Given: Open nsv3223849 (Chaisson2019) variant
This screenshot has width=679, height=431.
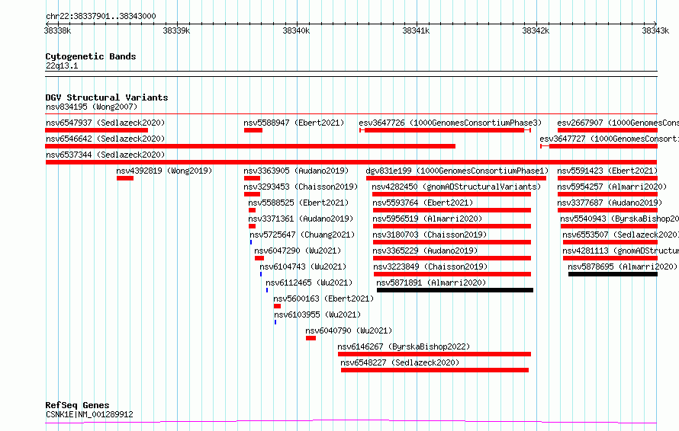Looking at the screenshot, I should [430, 267].
